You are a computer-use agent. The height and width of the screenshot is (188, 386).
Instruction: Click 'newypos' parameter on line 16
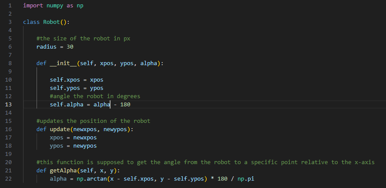coord(115,129)
